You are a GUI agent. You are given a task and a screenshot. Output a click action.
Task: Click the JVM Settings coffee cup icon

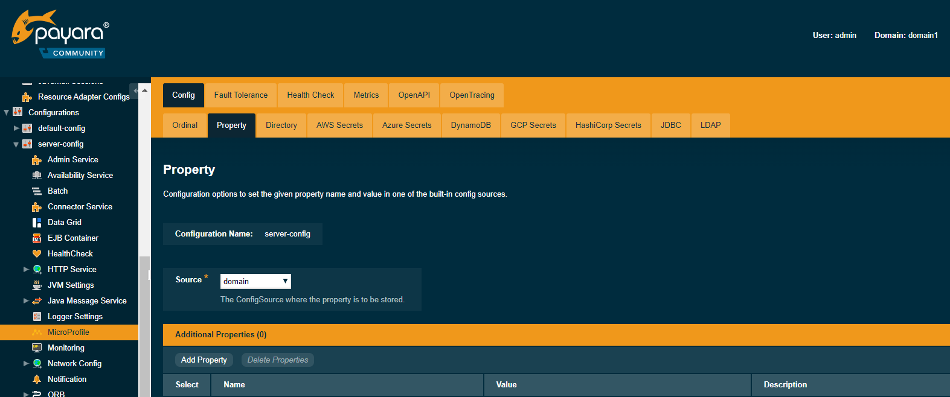(37, 285)
